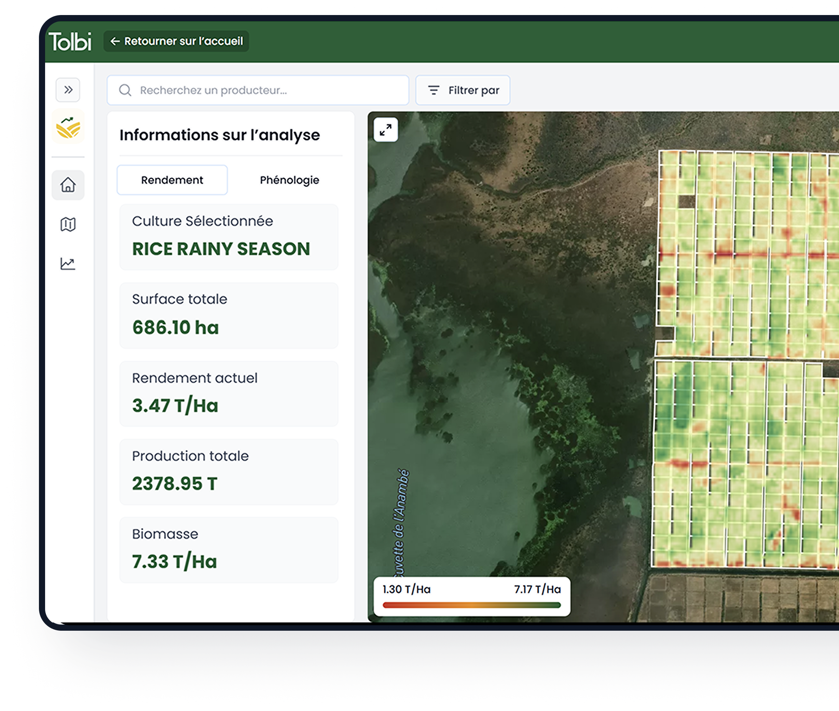Click the Surface totale label
The width and height of the screenshot is (839, 711).
[180, 299]
